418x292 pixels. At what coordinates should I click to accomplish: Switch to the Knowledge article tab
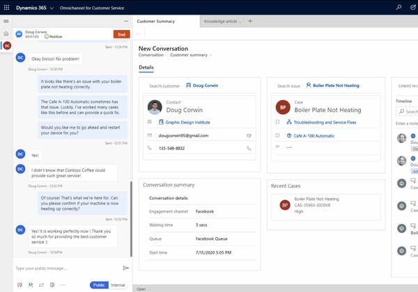coord(221,21)
